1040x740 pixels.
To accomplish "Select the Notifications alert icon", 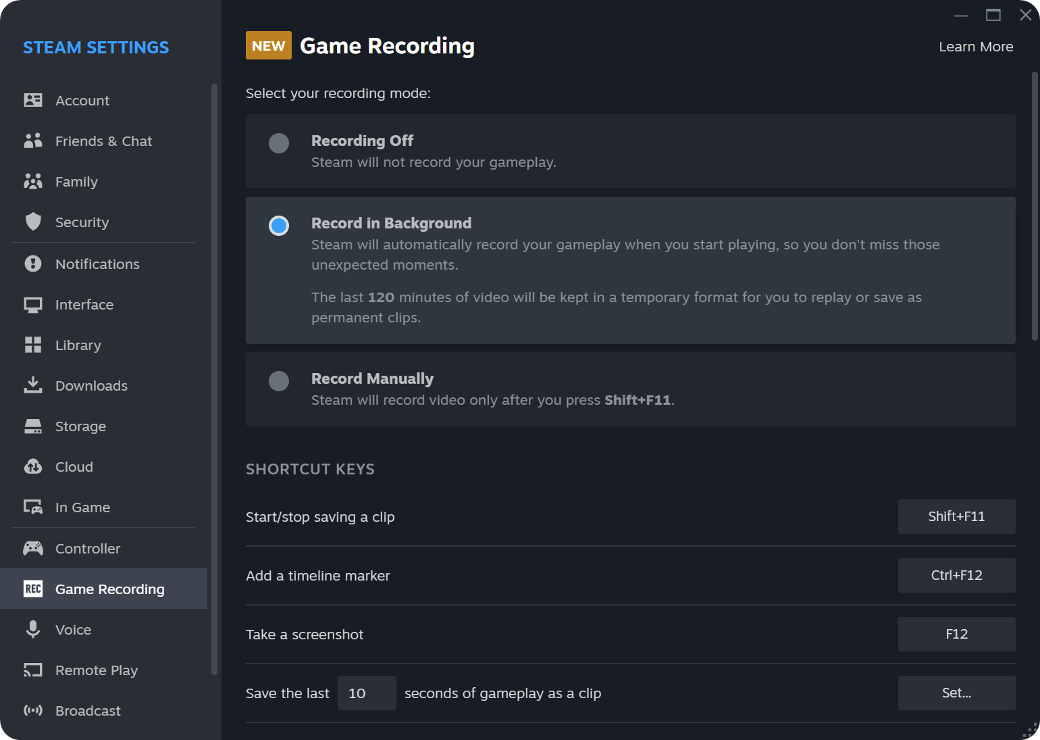I will (x=32, y=264).
